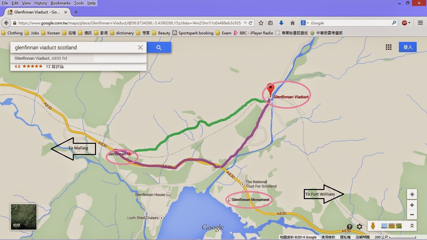The height and width of the screenshot is (240, 427).
Task: Open the Help menu
Action: click(x=92, y=3)
